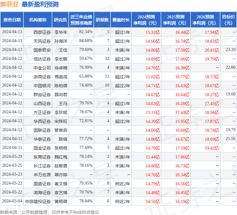The height and width of the screenshot is (215, 237).
Task: Open the 西部证券 institution cell
Action: point(42,32)
